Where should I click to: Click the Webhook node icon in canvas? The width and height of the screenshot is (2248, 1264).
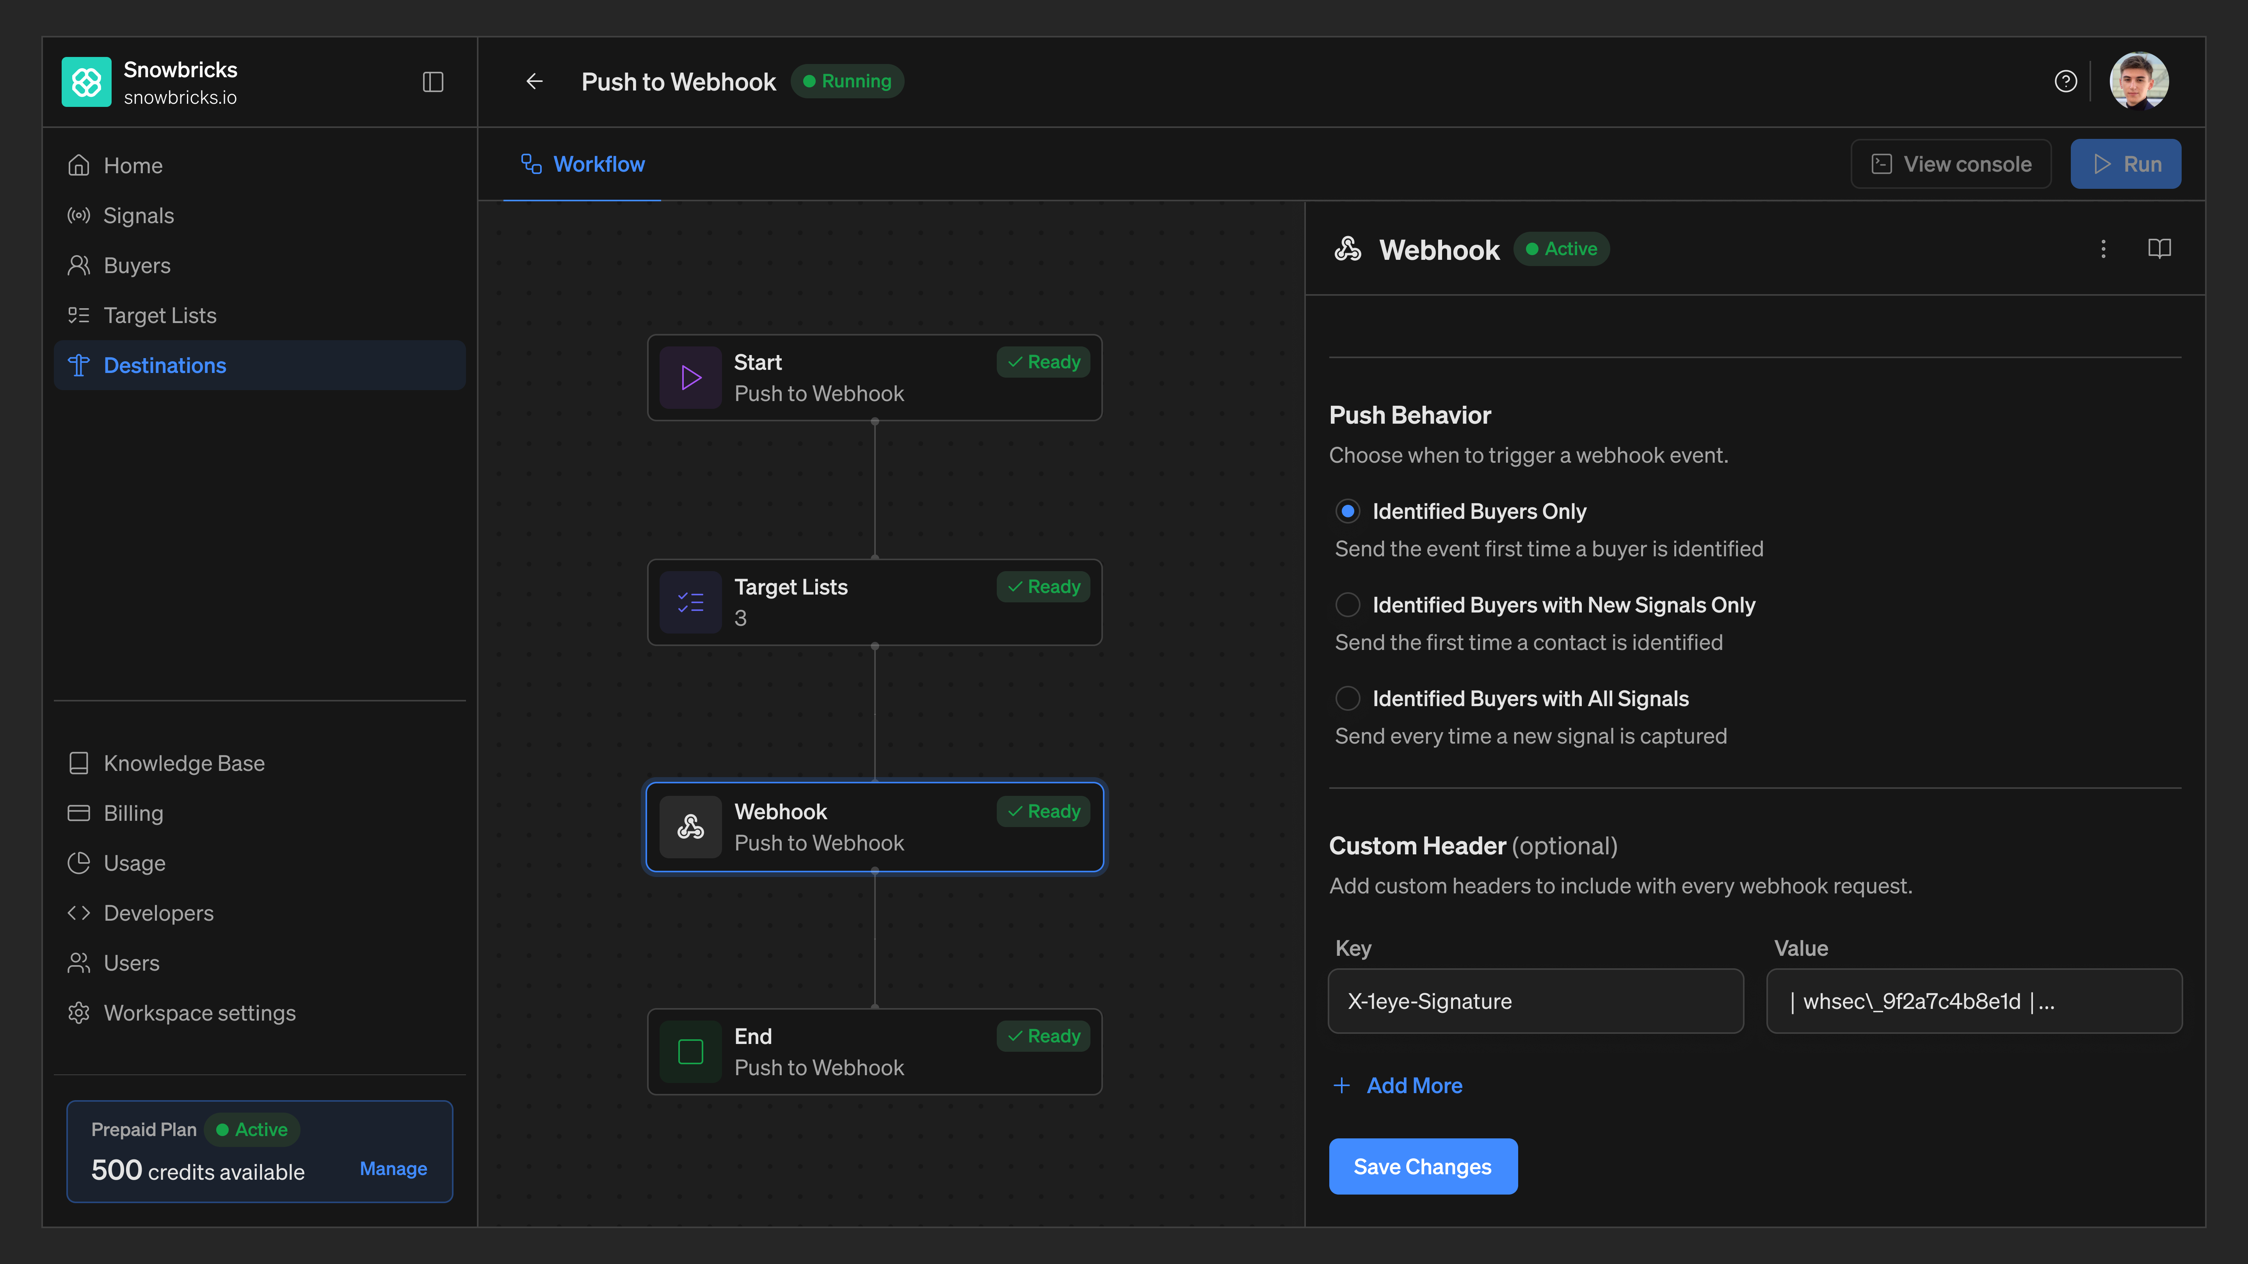click(x=690, y=827)
